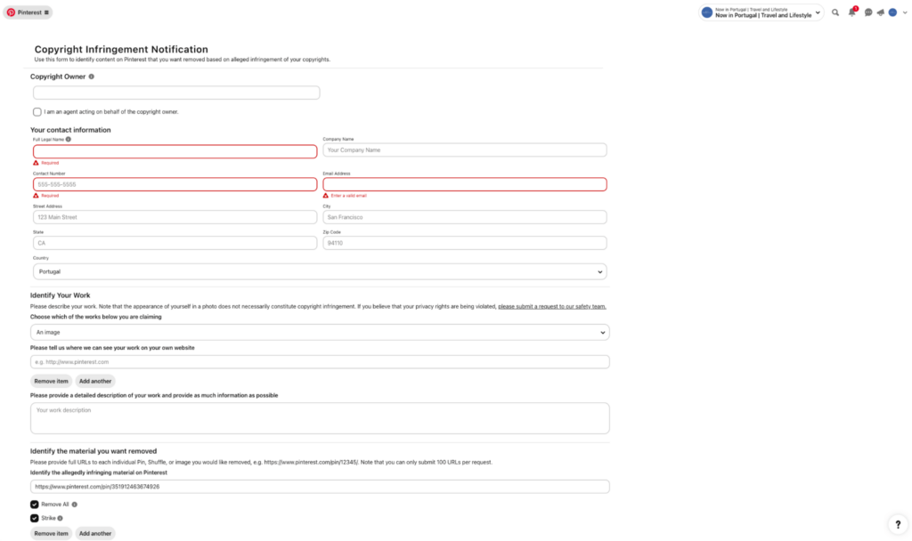Open the Remove All info icon

click(x=75, y=505)
